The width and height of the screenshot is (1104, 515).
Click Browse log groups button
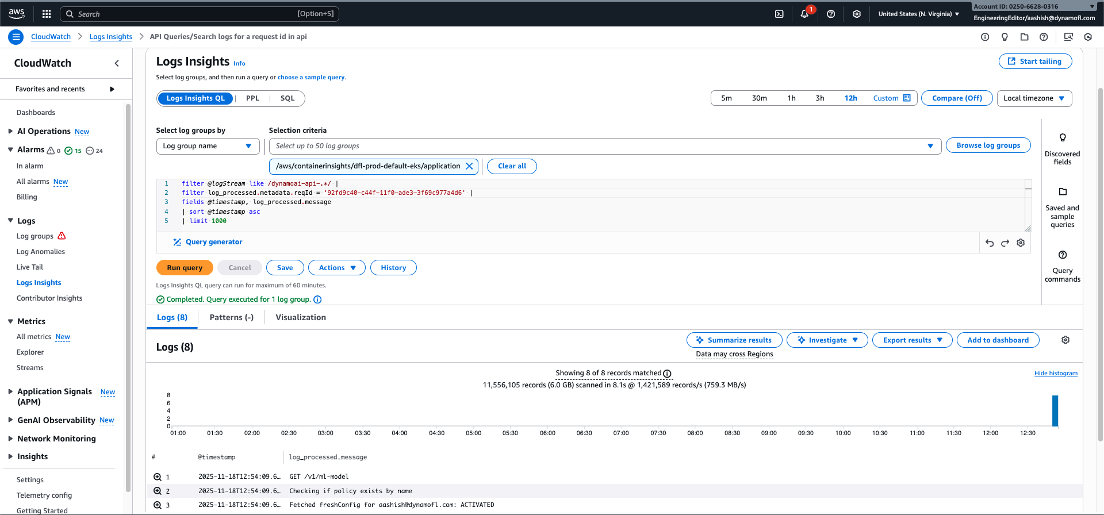coord(988,145)
